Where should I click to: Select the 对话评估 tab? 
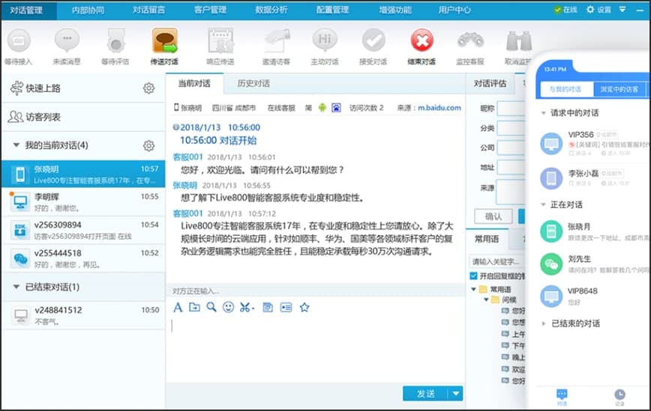pyautogui.click(x=490, y=84)
